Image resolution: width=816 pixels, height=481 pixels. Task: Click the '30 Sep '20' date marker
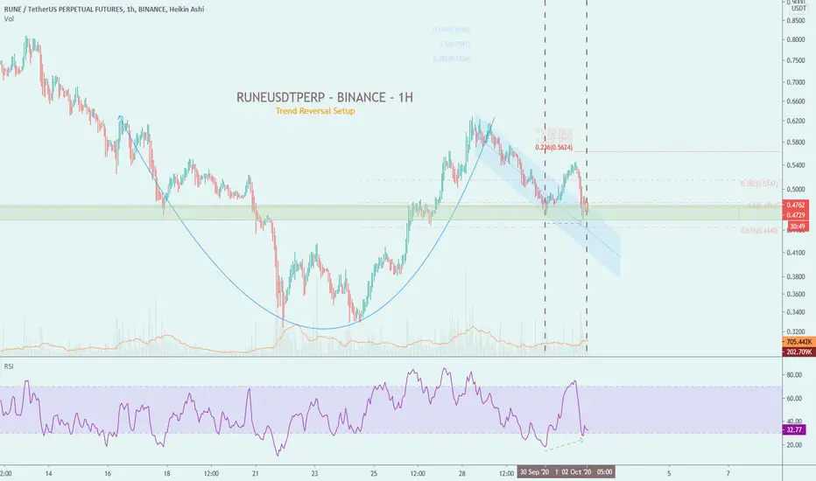534,472
